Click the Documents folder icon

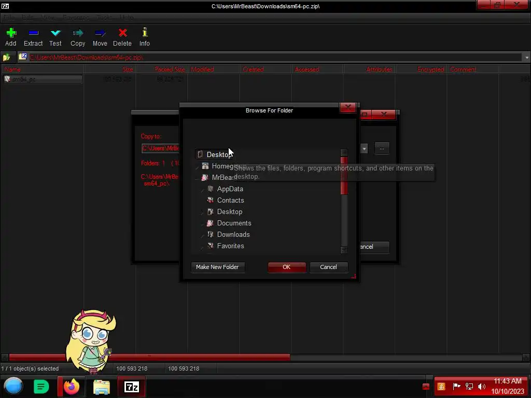tap(211, 223)
